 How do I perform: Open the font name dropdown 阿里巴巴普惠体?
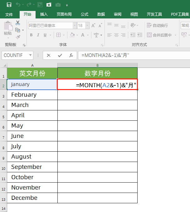[75, 26]
